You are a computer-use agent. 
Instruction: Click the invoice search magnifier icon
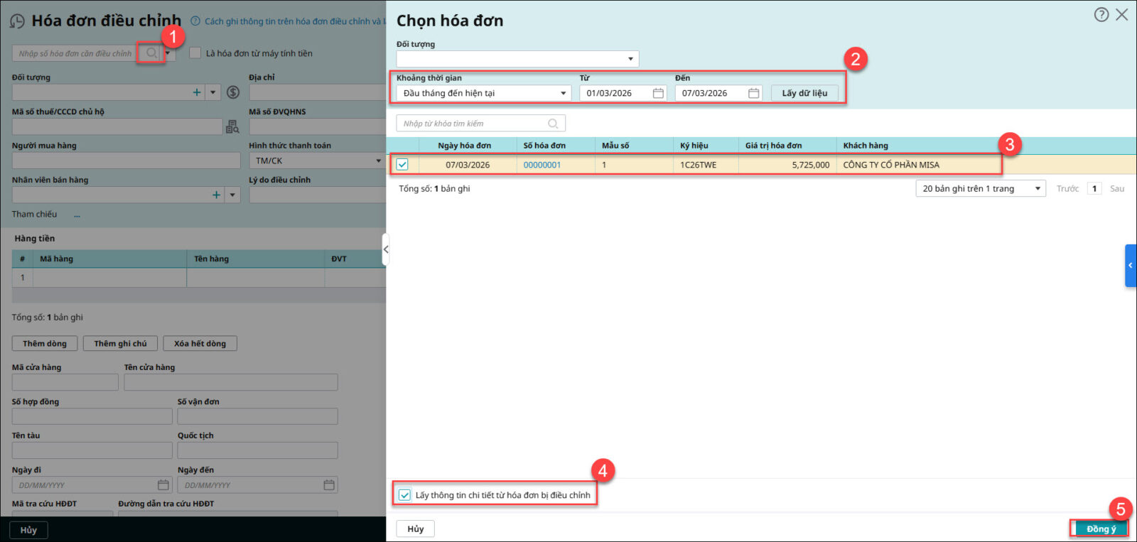(151, 53)
